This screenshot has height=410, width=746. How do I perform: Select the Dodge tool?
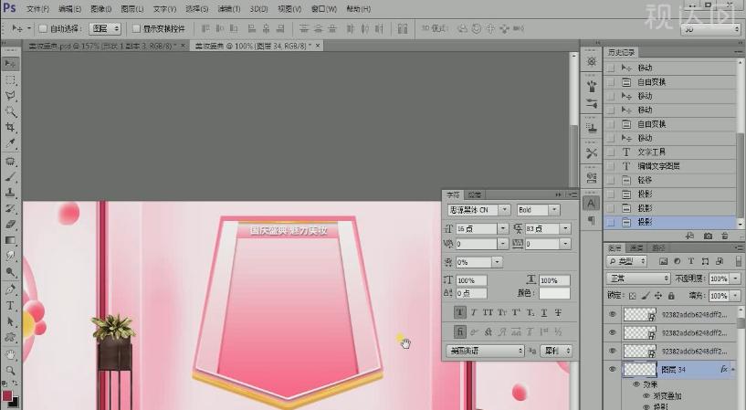coord(10,271)
